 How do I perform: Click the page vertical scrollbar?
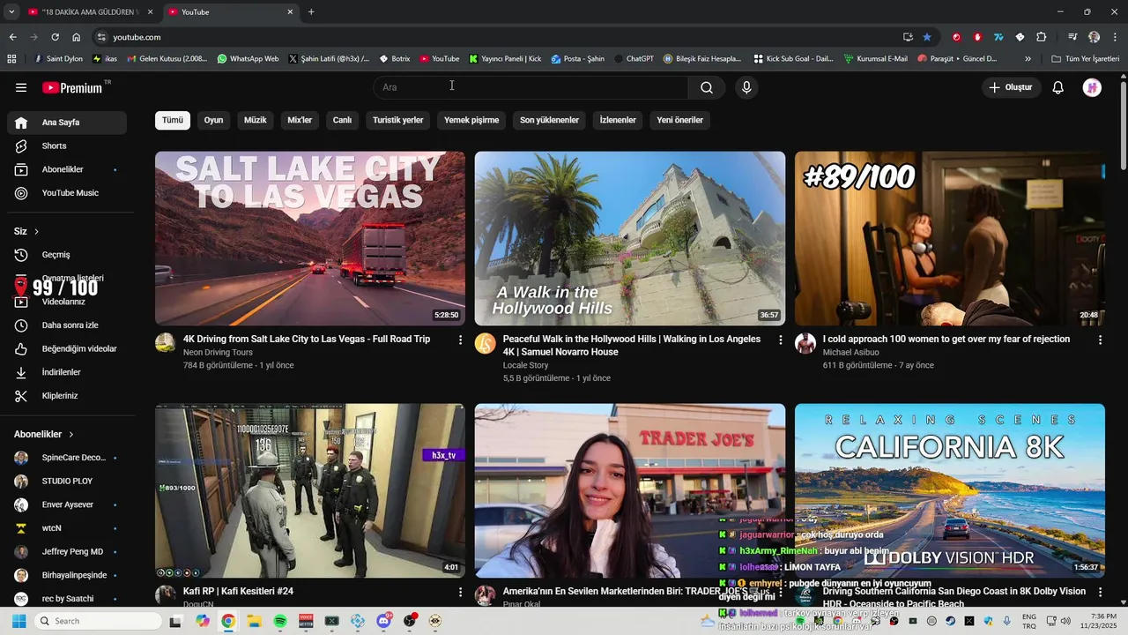(x=1123, y=124)
